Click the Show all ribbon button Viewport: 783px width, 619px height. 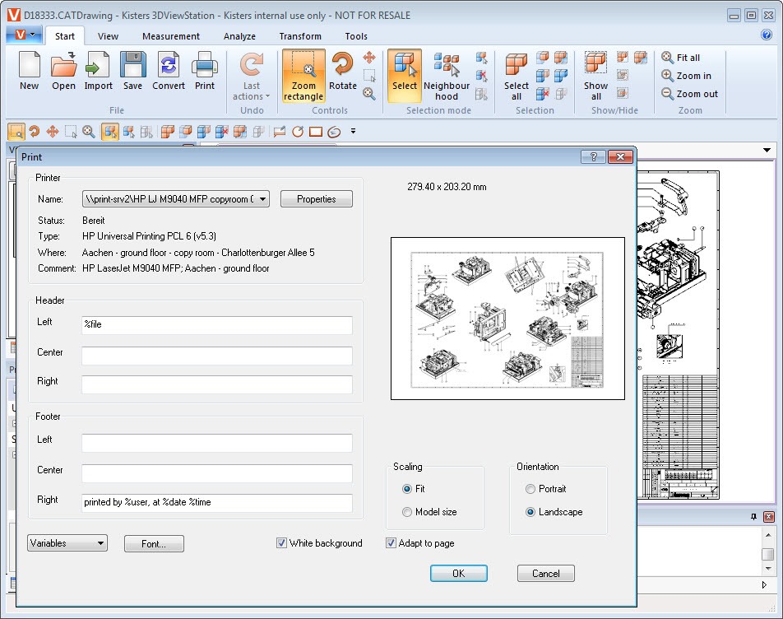[595, 76]
